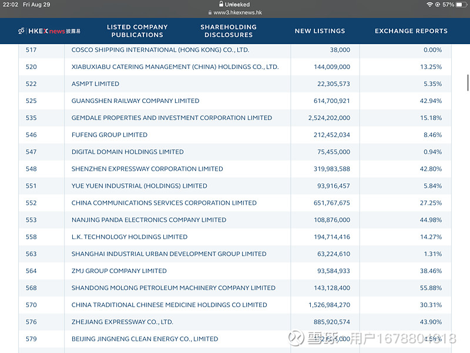Select shareholding value 144,009,000
Image resolution: width=470 pixels, height=353 pixels.
click(x=332, y=66)
